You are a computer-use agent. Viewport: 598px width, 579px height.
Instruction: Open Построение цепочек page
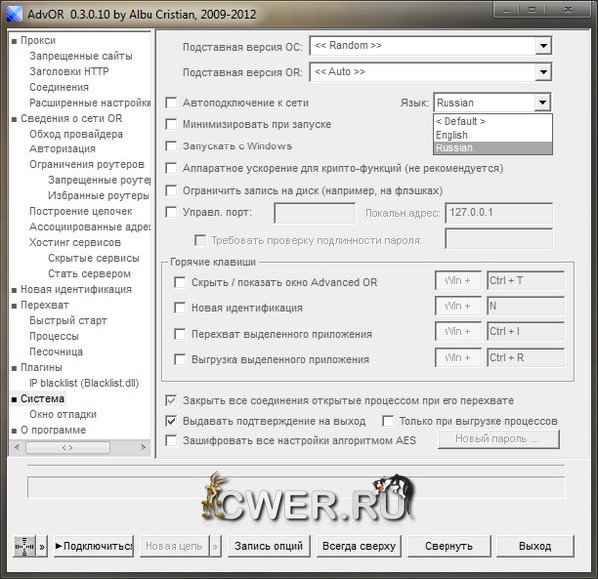[81, 211]
